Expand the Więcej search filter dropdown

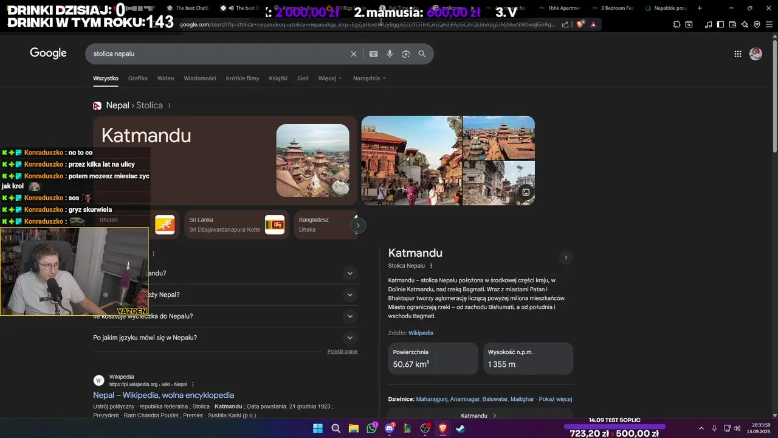click(x=330, y=78)
